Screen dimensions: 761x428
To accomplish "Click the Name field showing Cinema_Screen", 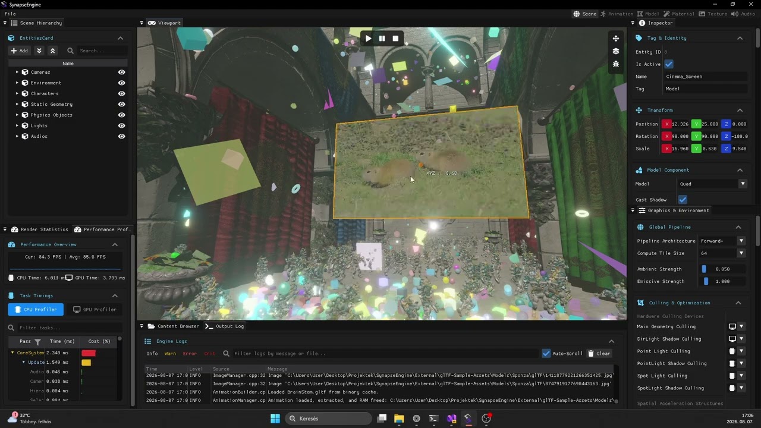I will pos(706,77).
